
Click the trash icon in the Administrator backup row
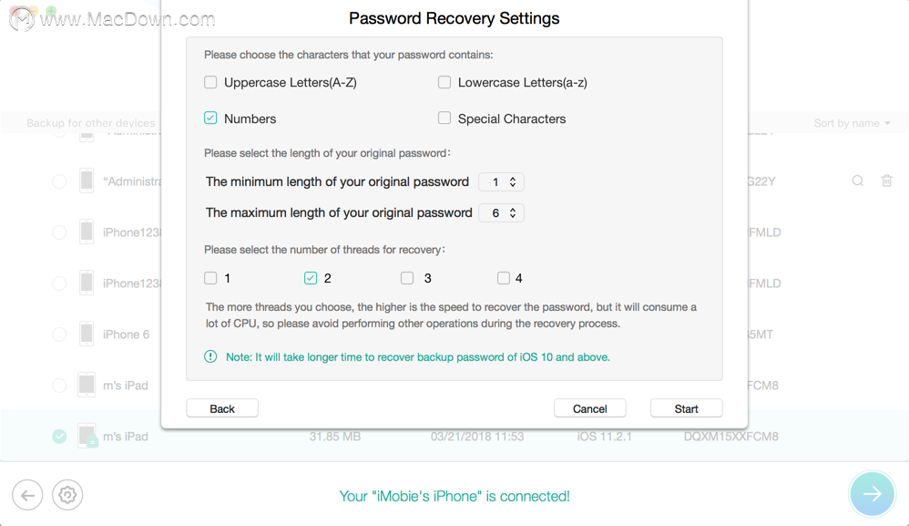886,180
